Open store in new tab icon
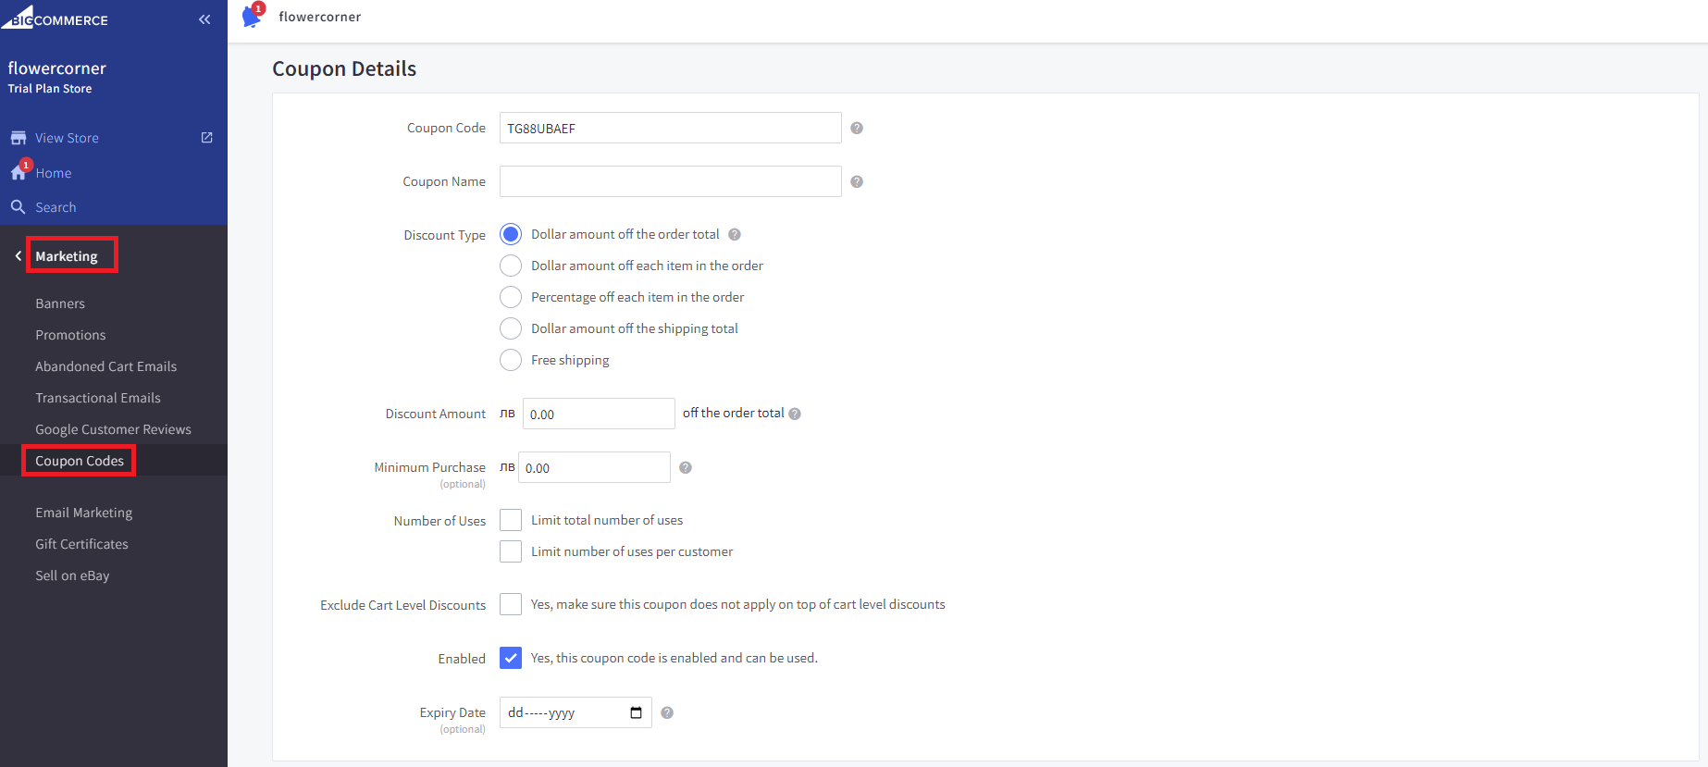This screenshot has width=1708, height=767. (x=207, y=138)
